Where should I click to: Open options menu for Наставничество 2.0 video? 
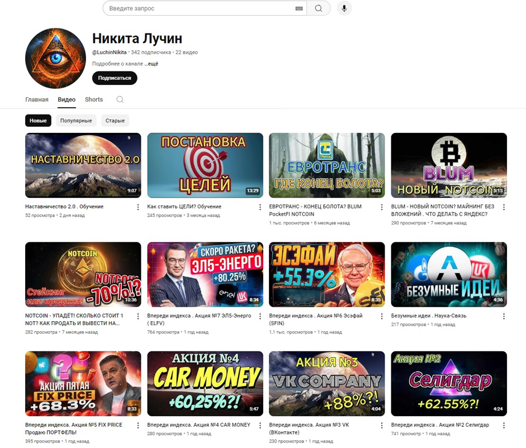tap(138, 207)
